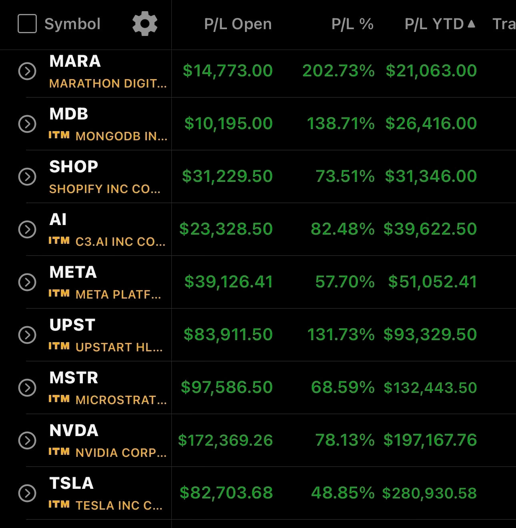
Task: Sort by the P/L YTD column header
Action: (434, 24)
